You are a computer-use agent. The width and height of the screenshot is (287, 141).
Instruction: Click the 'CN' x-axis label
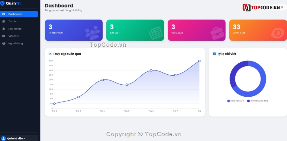click(199, 111)
